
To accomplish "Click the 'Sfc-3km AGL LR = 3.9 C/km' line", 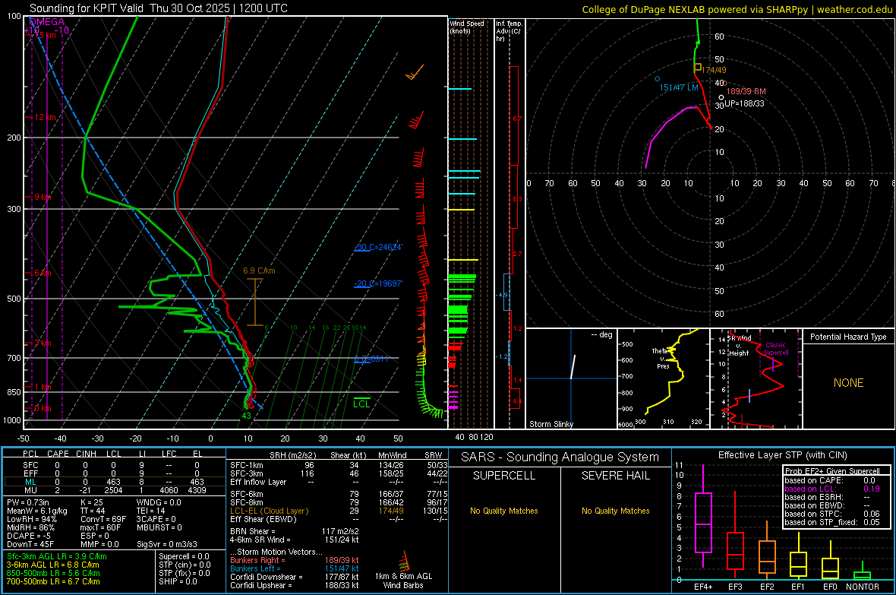I will point(57,556).
